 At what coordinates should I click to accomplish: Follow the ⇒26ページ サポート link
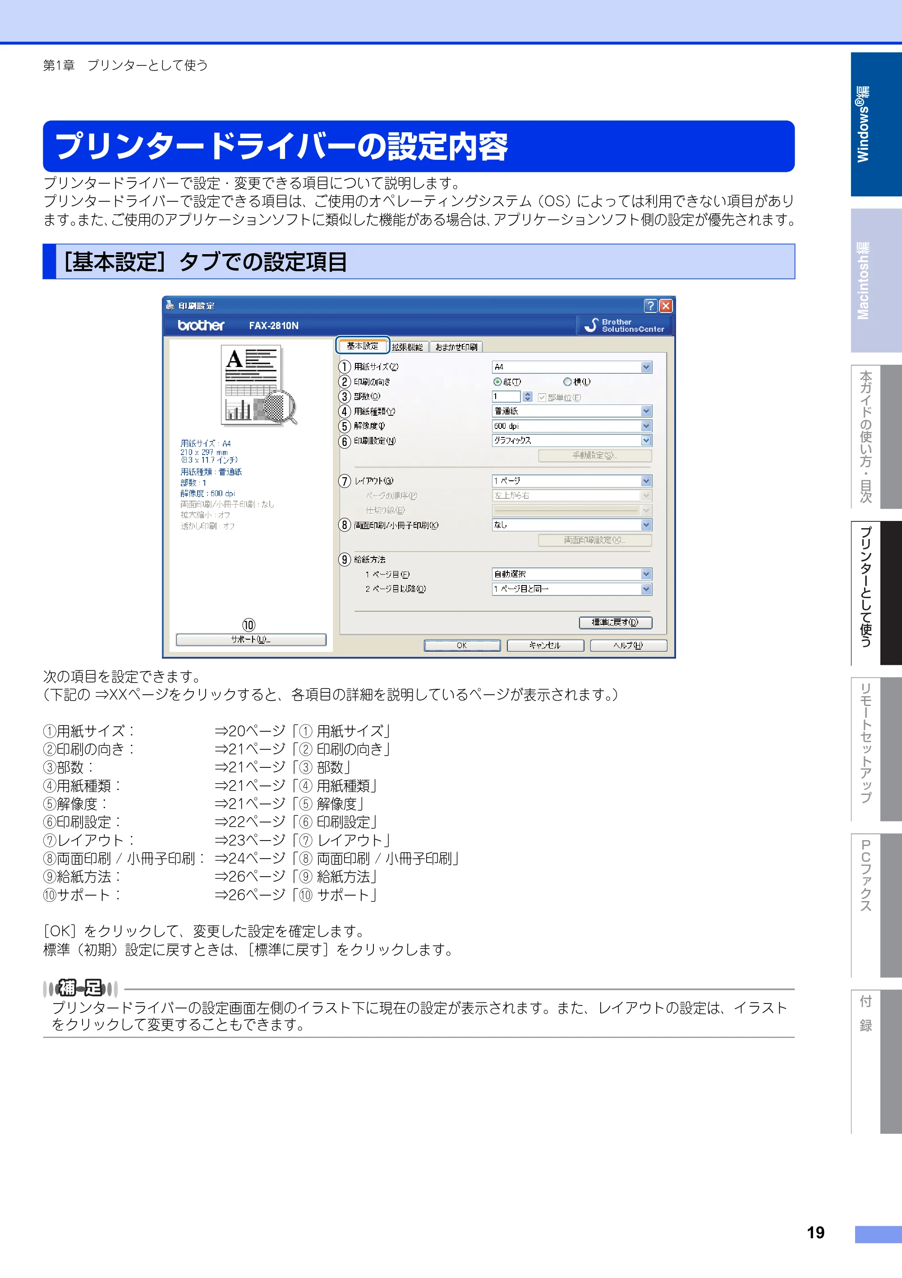pos(296,895)
